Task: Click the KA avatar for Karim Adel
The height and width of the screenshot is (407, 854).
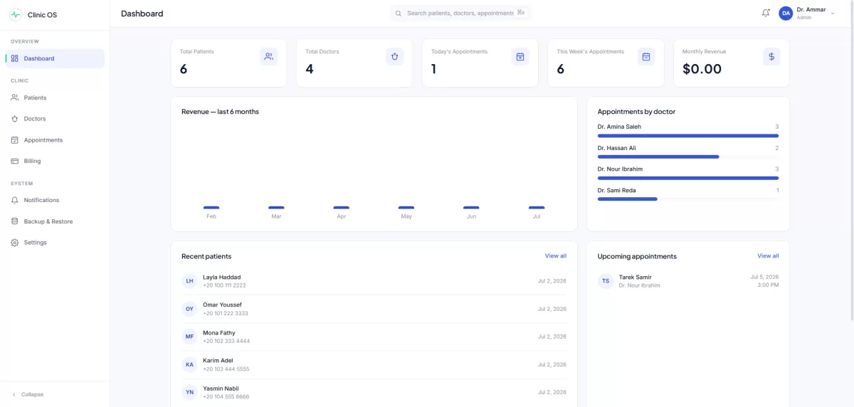Action: point(189,364)
